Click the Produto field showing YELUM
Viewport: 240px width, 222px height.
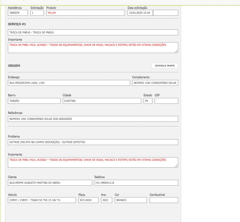coord(85,13)
